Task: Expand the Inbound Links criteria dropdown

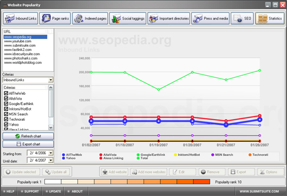Action: pyautogui.click(x=51, y=80)
